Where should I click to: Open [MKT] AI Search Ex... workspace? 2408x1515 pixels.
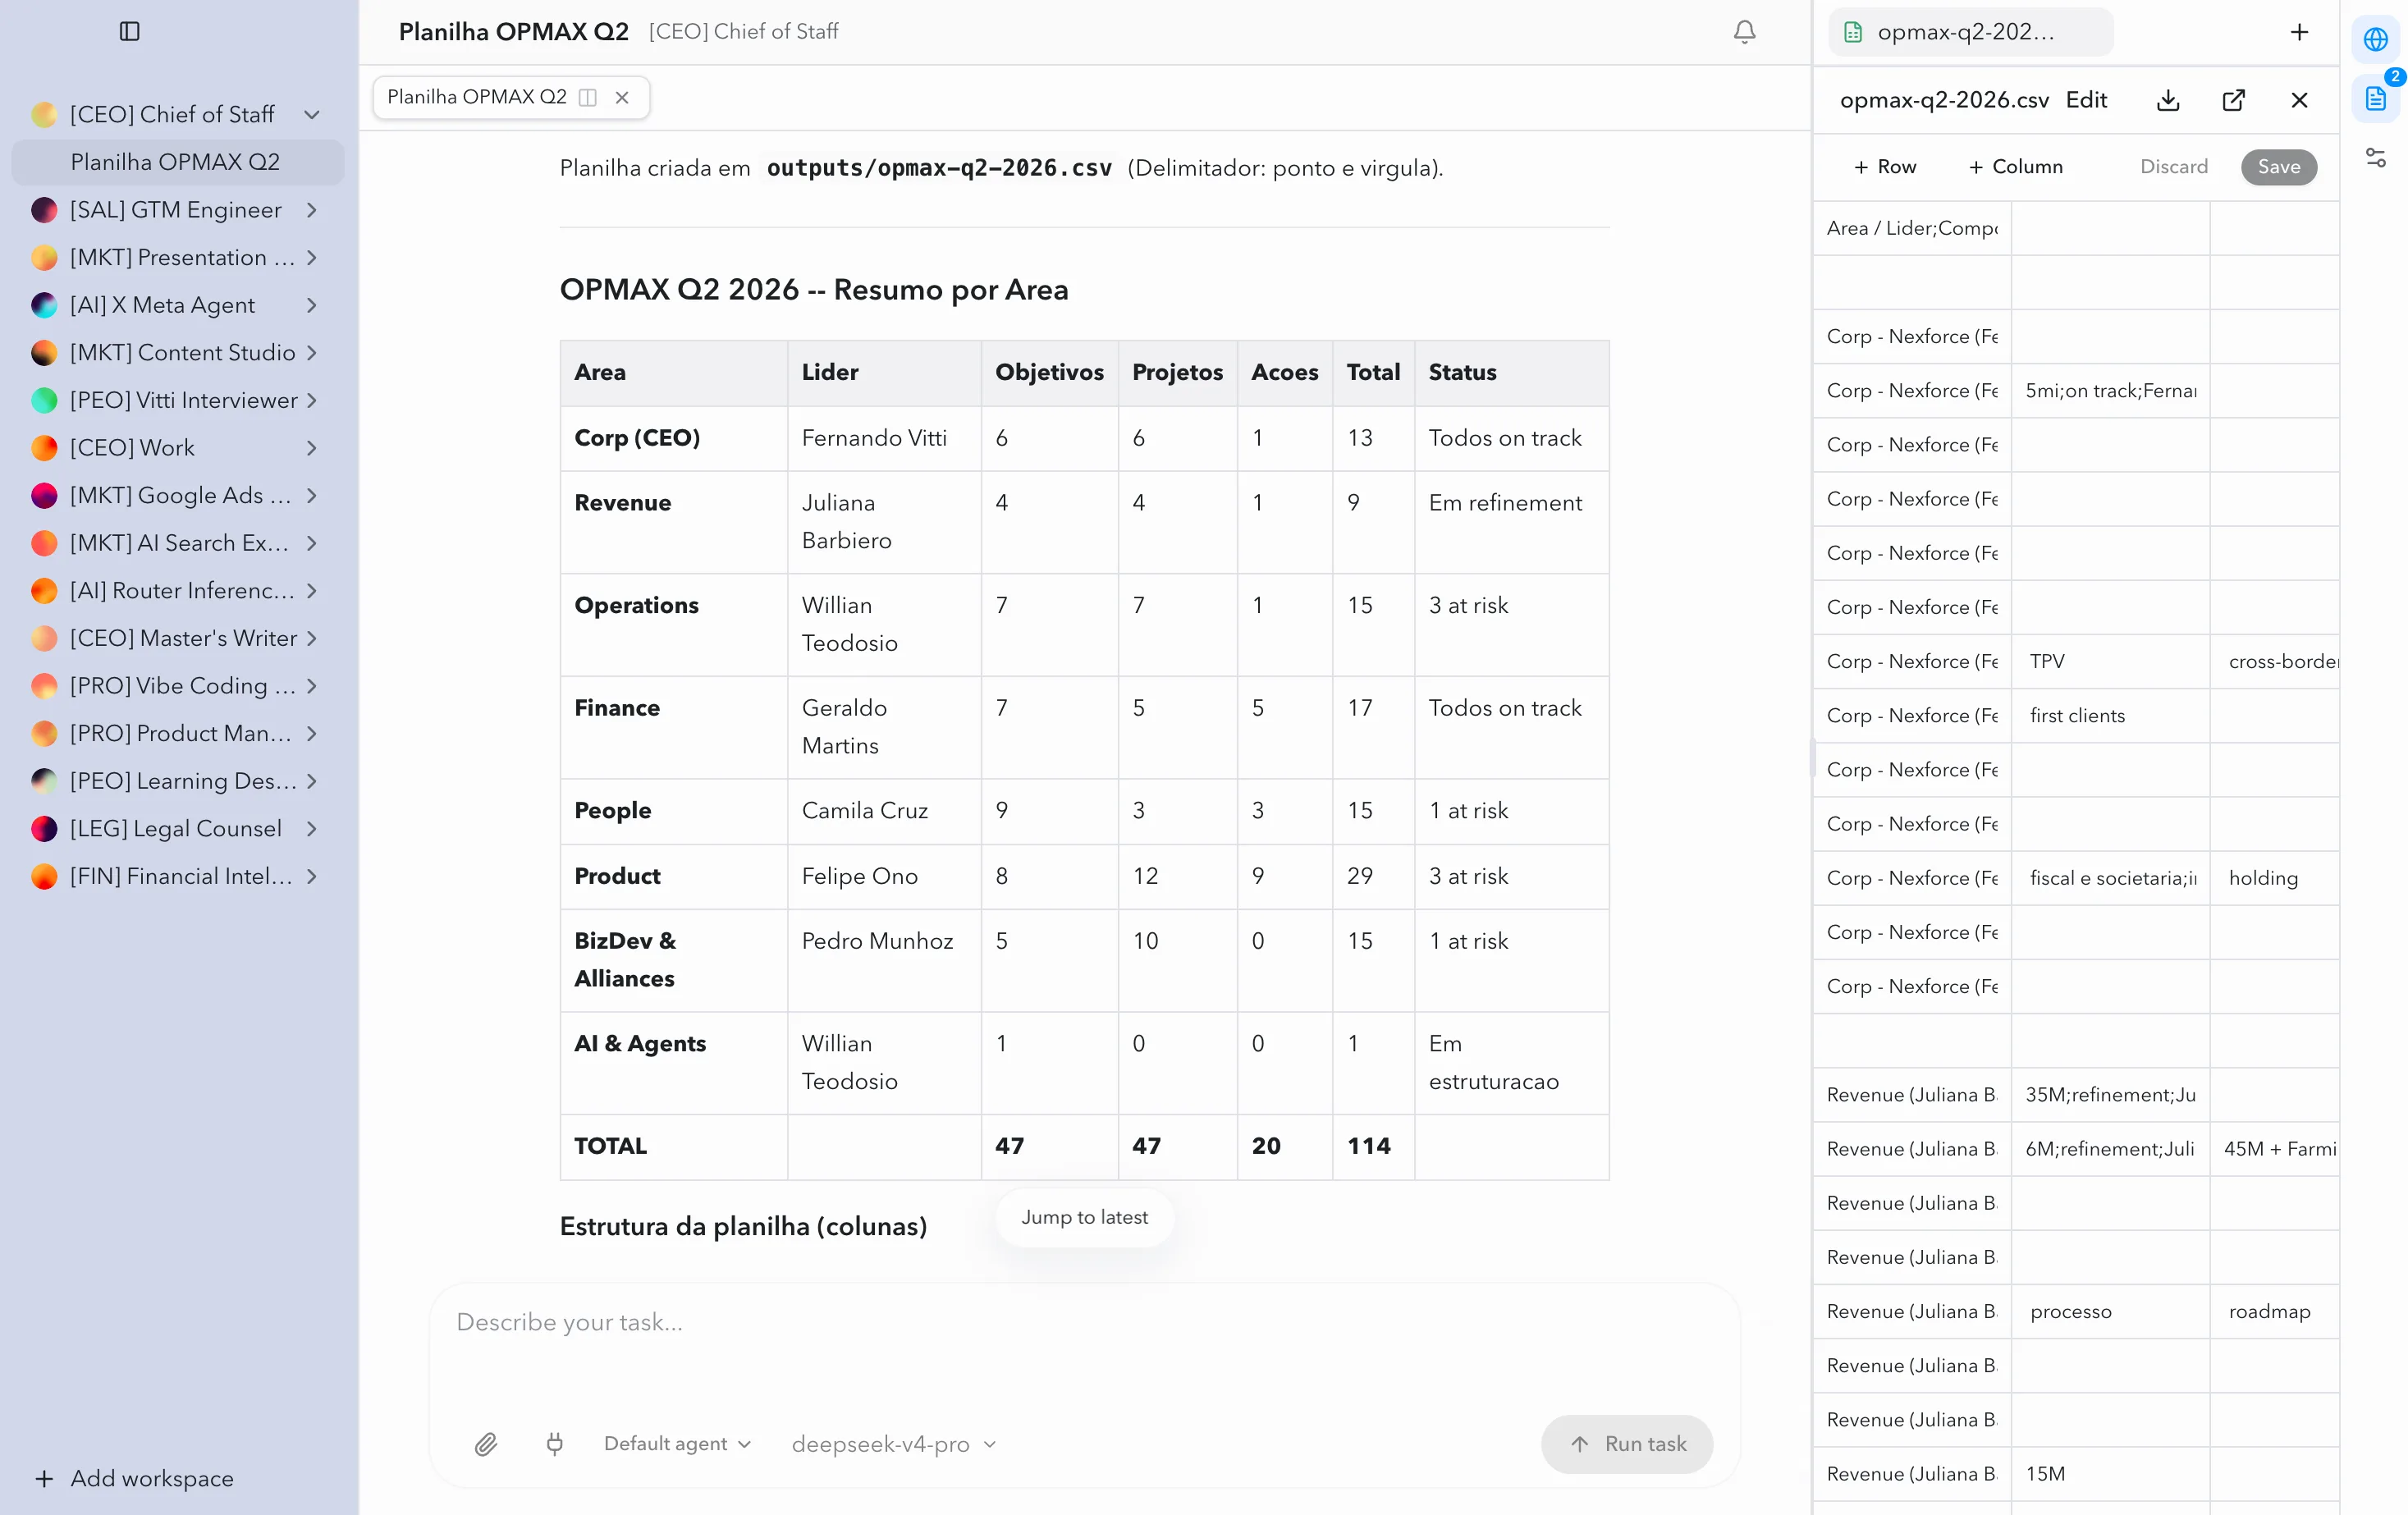click(180, 543)
